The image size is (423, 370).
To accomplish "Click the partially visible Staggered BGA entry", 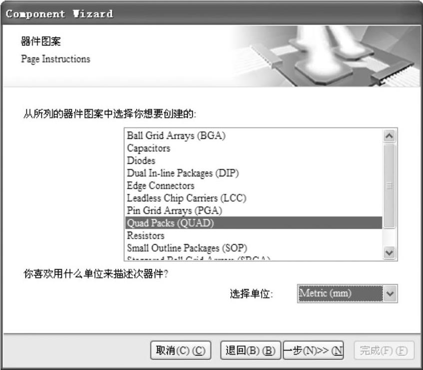I will coord(254,257).
